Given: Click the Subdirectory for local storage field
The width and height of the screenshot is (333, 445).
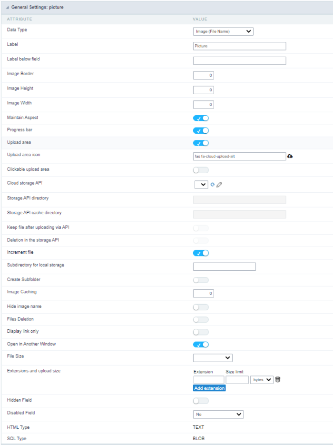Looking at the screenshot, I should (x=225, y=267).
